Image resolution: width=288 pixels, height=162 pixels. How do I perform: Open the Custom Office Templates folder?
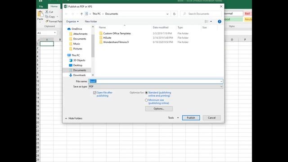(x=115, y=33)
